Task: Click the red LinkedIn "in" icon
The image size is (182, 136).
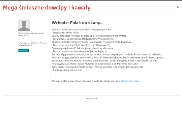Action: (178, 7)
